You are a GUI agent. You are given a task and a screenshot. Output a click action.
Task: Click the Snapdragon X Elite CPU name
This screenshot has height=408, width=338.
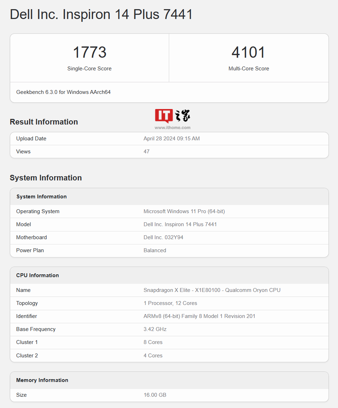[212, 290]
